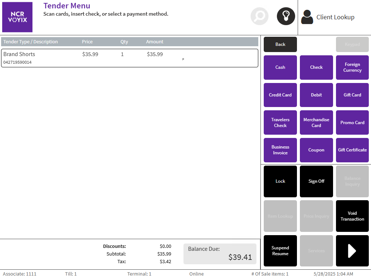Image resolution: width=371 pixels, height=277 pixels.
Task: Click the magnifying glass search icon
Action: click(259, 16)
